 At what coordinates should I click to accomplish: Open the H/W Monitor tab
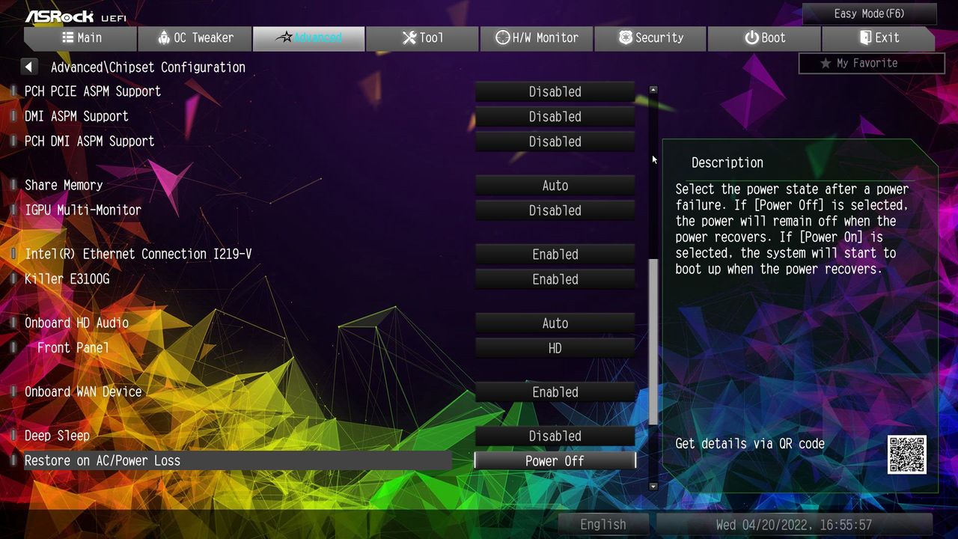[x=536, y=38]
